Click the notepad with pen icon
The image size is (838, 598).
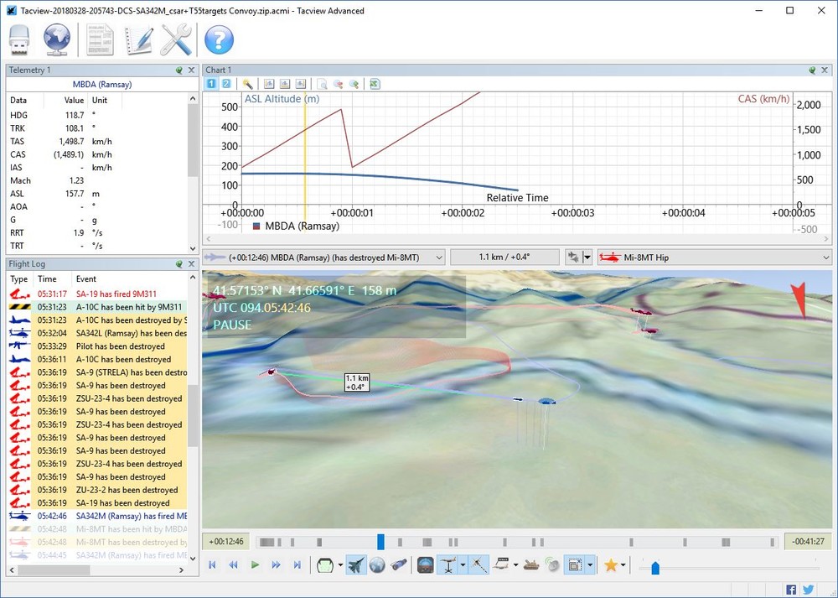[139, 39]
